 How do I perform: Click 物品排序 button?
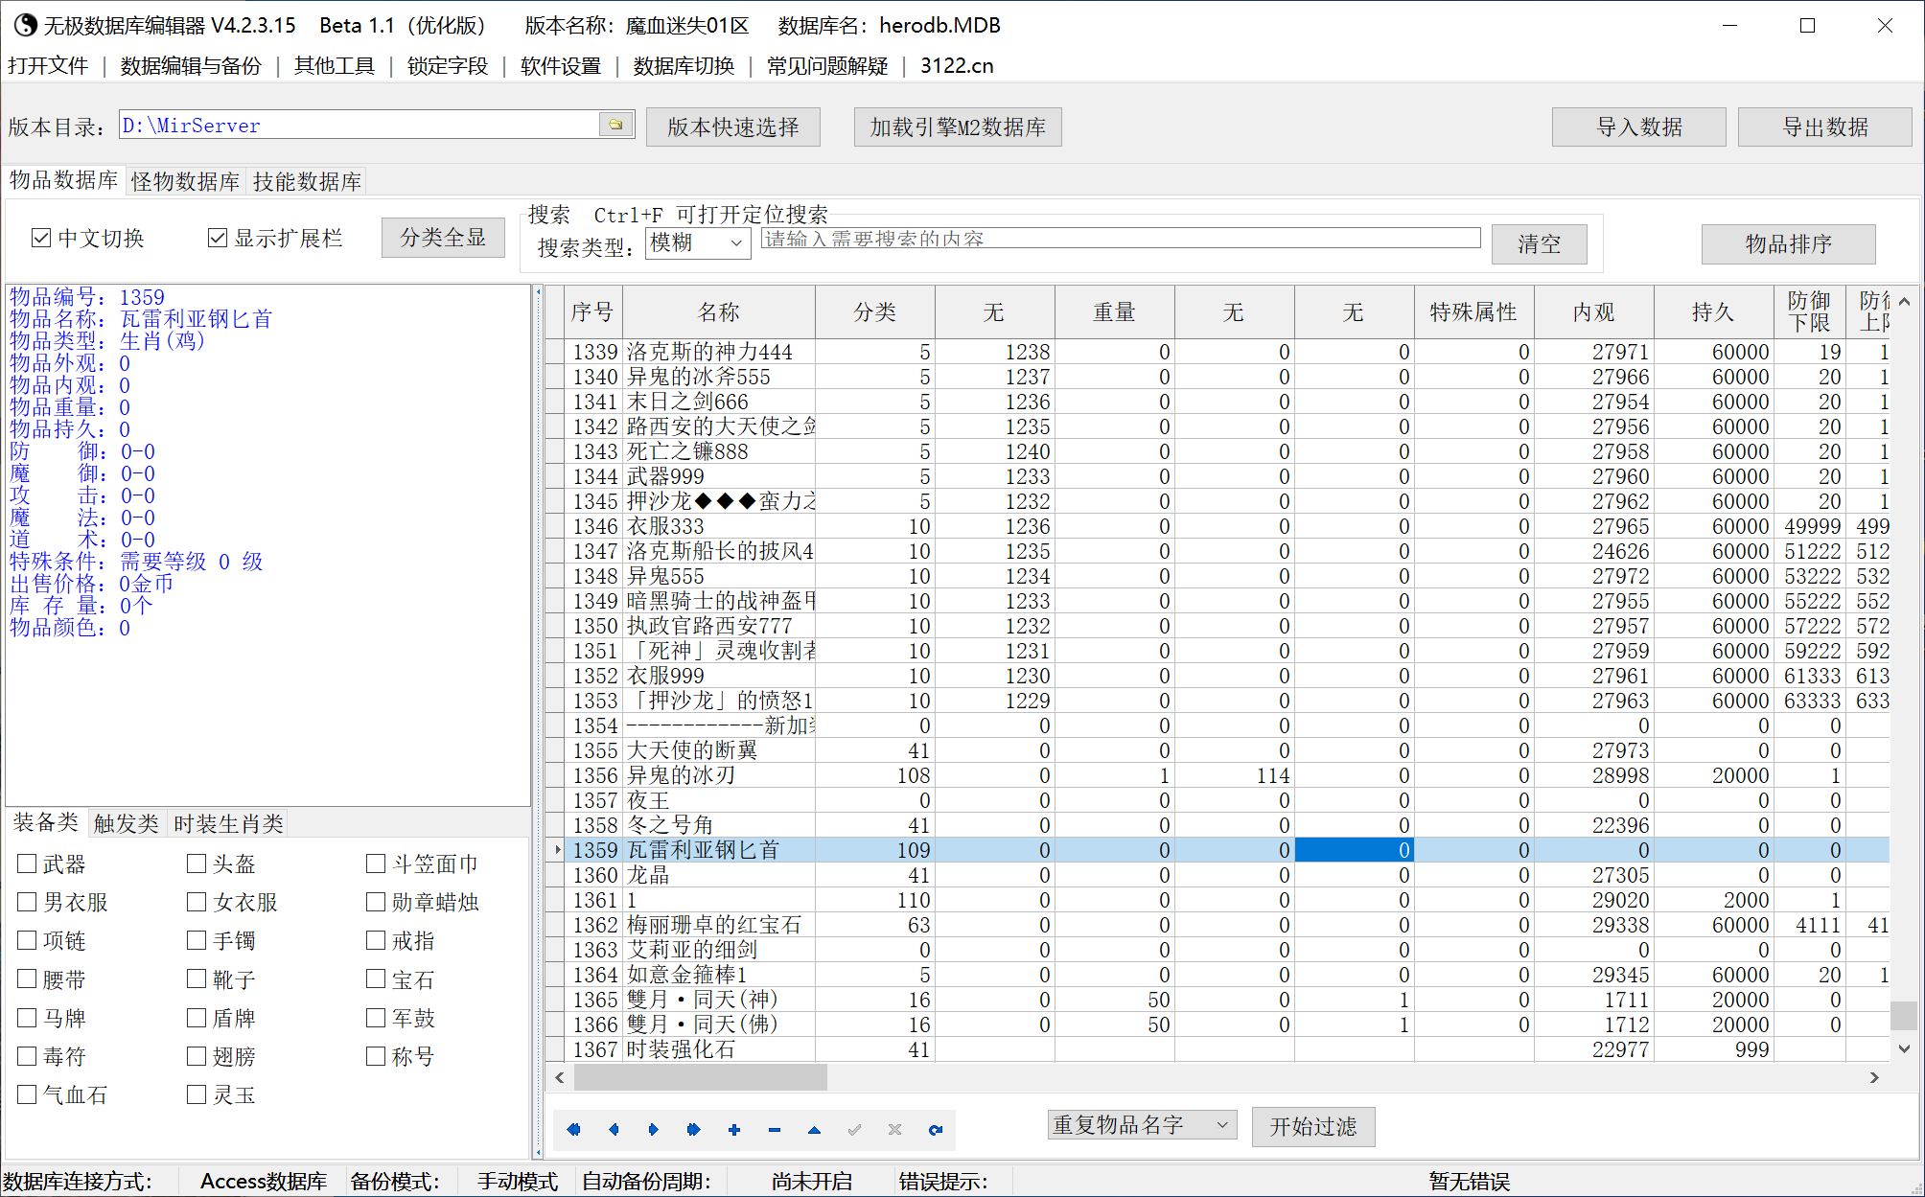coord(1789,243)
